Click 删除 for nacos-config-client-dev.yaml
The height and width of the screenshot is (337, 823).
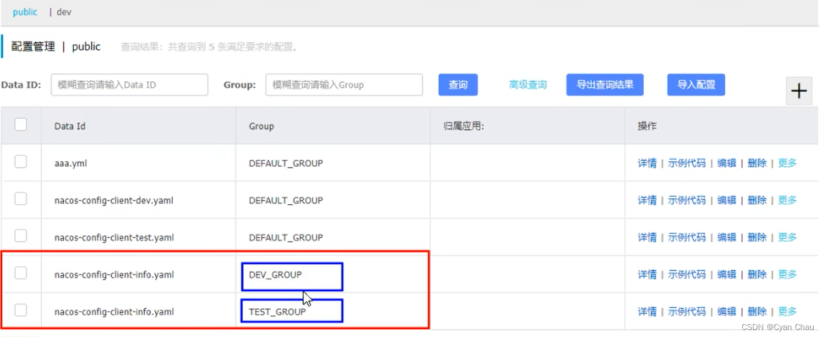click(757, 200)
